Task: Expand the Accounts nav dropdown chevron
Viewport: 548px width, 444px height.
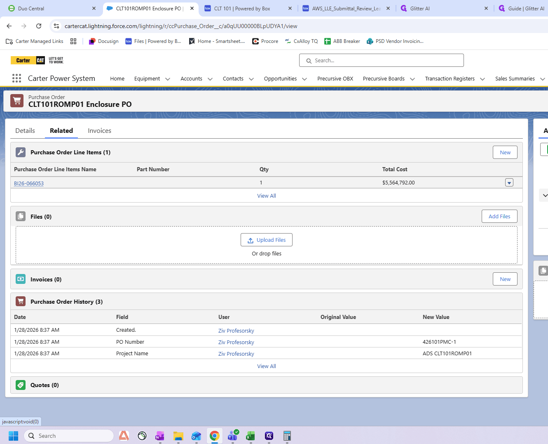Action: coord(210,79)
